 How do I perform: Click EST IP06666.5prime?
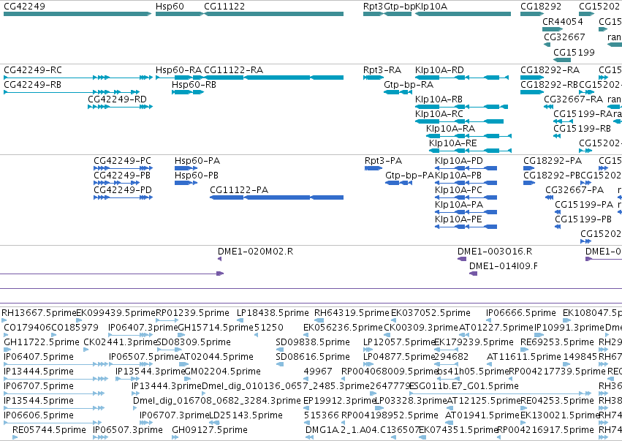489,321
